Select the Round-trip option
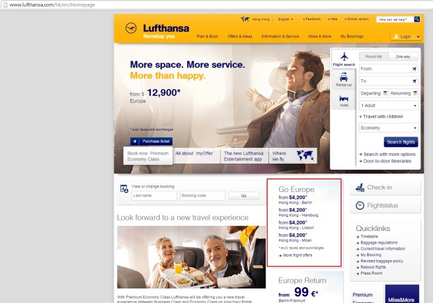The width and height of the screenshot is (433, 303). click(374, 57)
